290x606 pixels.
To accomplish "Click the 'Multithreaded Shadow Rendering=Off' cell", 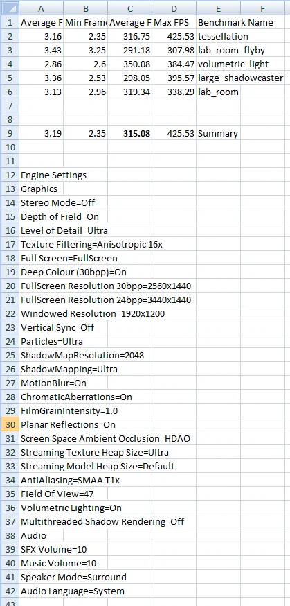I will tap(102, 521).
